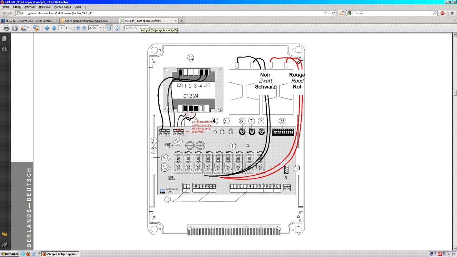Image resolution: width=457 pixels, height=257 pixels.
Task: Go to previous PDF page
Action: point(47,28)
